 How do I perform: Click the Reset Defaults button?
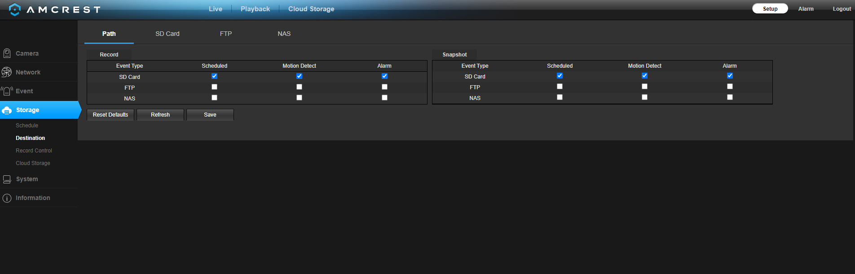coord(110,115)
